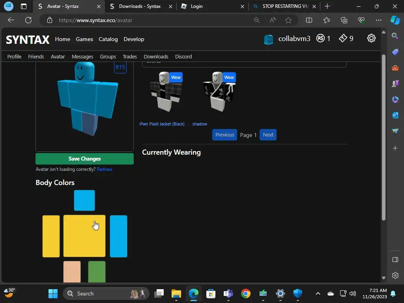
Task: Customize sidebar with plus icon
Action: (395, 148)
